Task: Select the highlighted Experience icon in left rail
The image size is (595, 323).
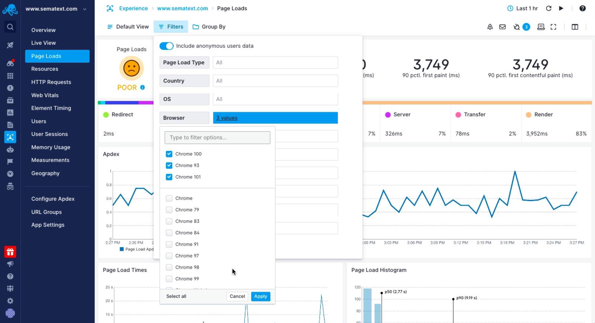Action: [10, 137]
